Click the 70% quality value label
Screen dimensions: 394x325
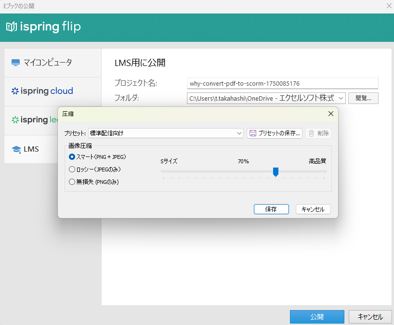click(243, 161)
